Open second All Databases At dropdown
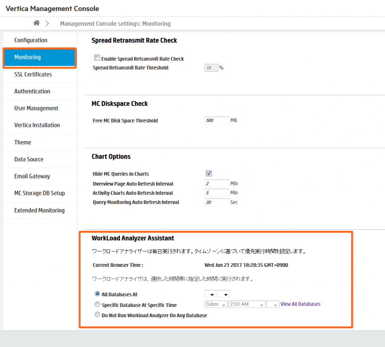The image size is (385, 347). point(223,294)
